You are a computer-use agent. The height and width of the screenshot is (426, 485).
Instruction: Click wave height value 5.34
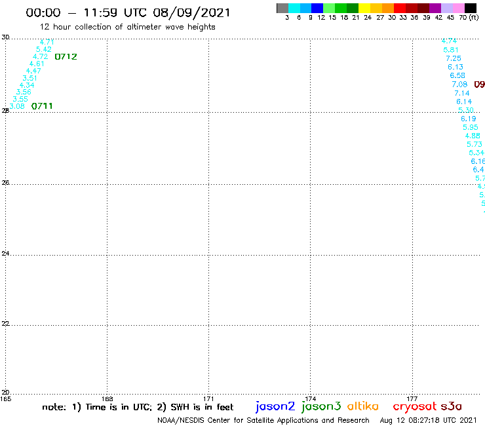476,153
